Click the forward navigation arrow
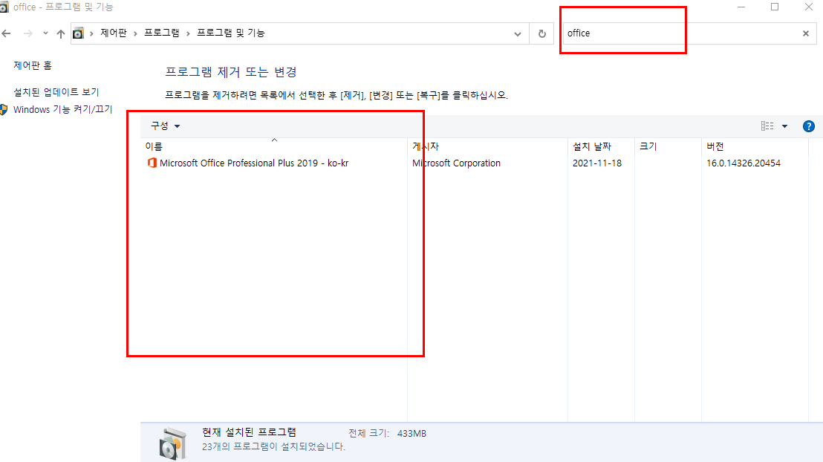Image resolution: width=823 pixels, height=462 pixels. pos(27,33)
